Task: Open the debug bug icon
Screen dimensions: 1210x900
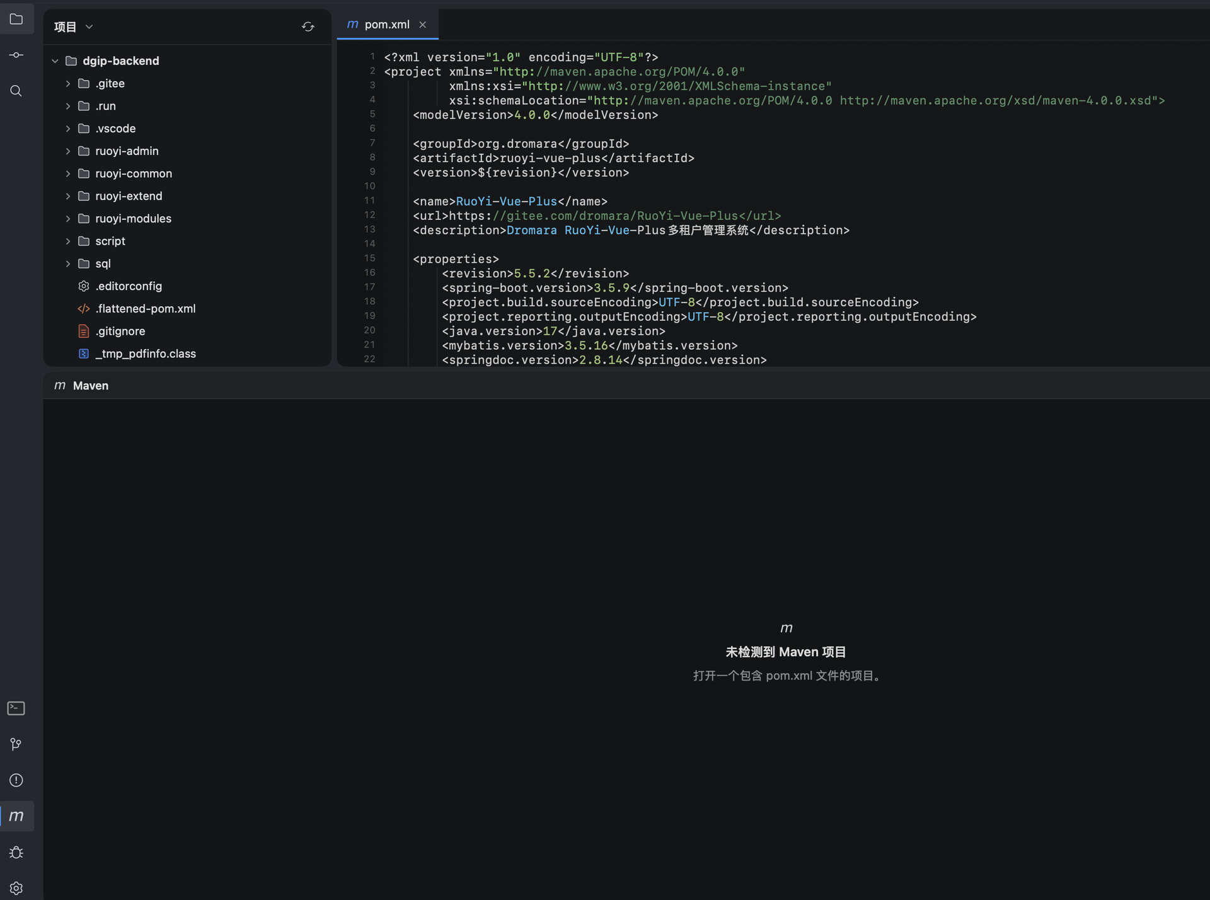Action: click(x=16, y=852)
